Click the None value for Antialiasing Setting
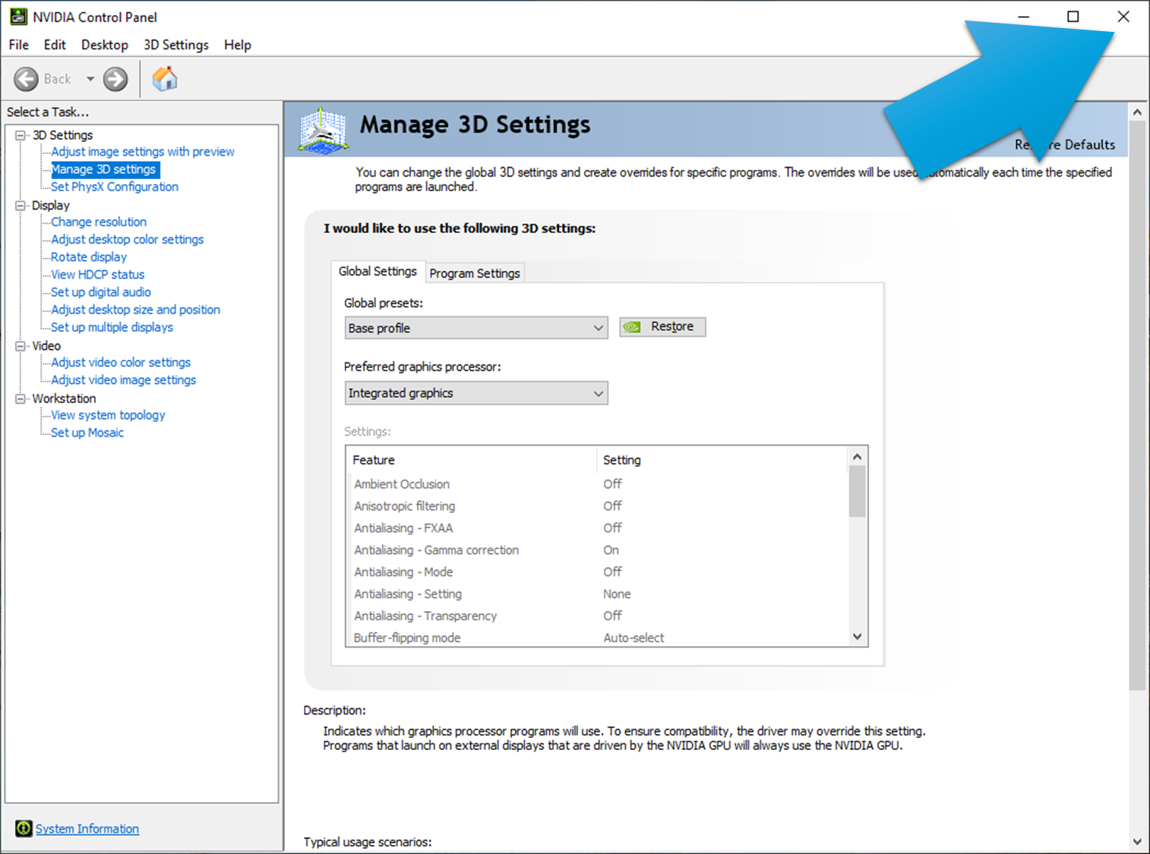Screen dimensions: 1150x854 pos(618,594)
